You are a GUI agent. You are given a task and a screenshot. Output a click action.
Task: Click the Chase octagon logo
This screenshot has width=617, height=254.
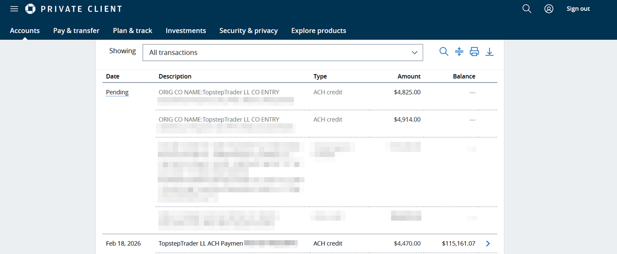30,9
